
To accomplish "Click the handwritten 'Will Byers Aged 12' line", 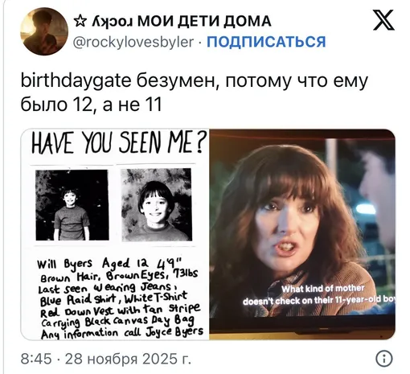I will click(110, 264).
